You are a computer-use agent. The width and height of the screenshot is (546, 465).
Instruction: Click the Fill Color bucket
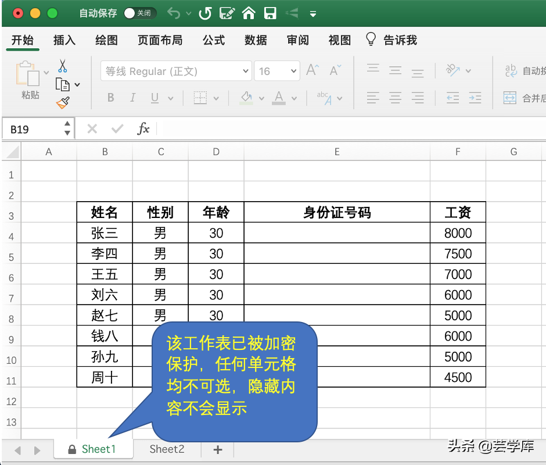point(246,98)
